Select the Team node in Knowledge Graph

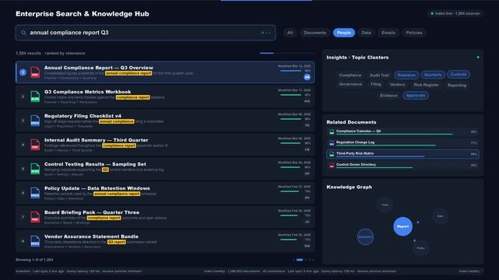point(385,205)
